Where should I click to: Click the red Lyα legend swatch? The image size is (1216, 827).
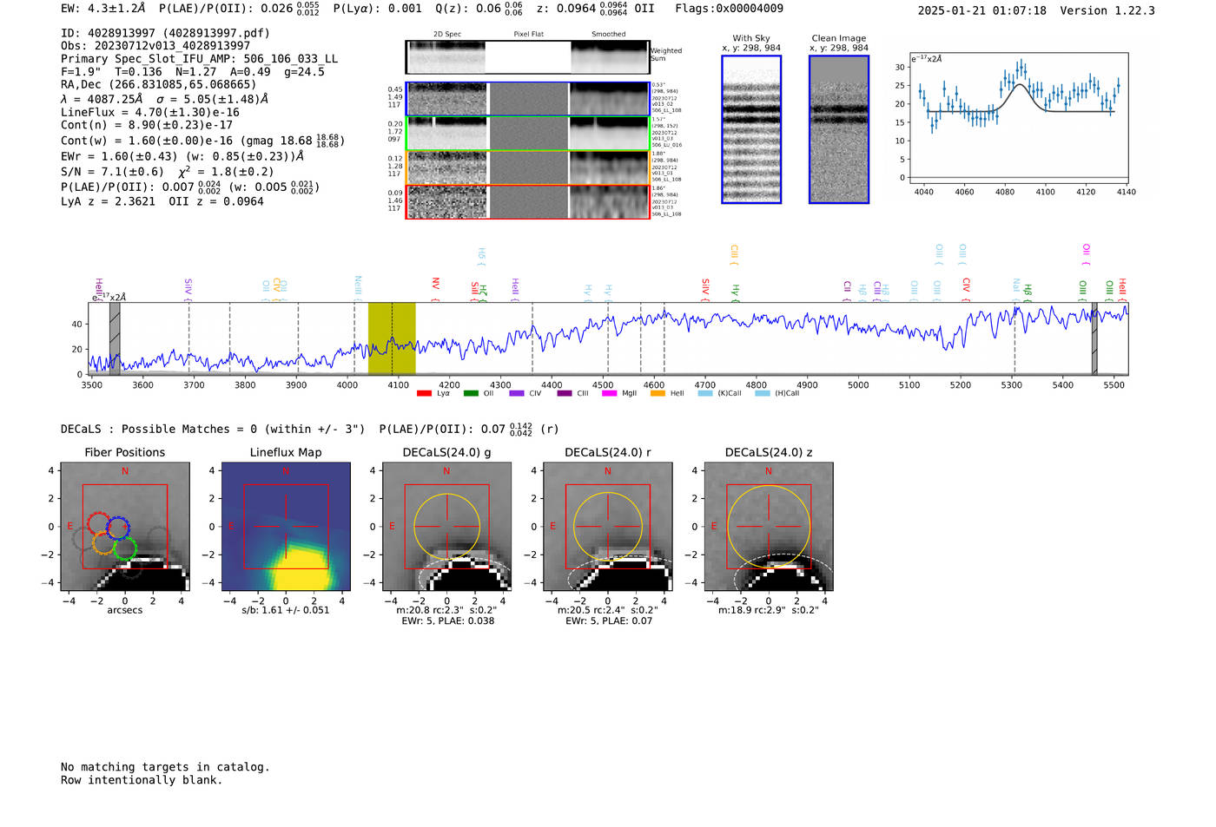[424, 394]
